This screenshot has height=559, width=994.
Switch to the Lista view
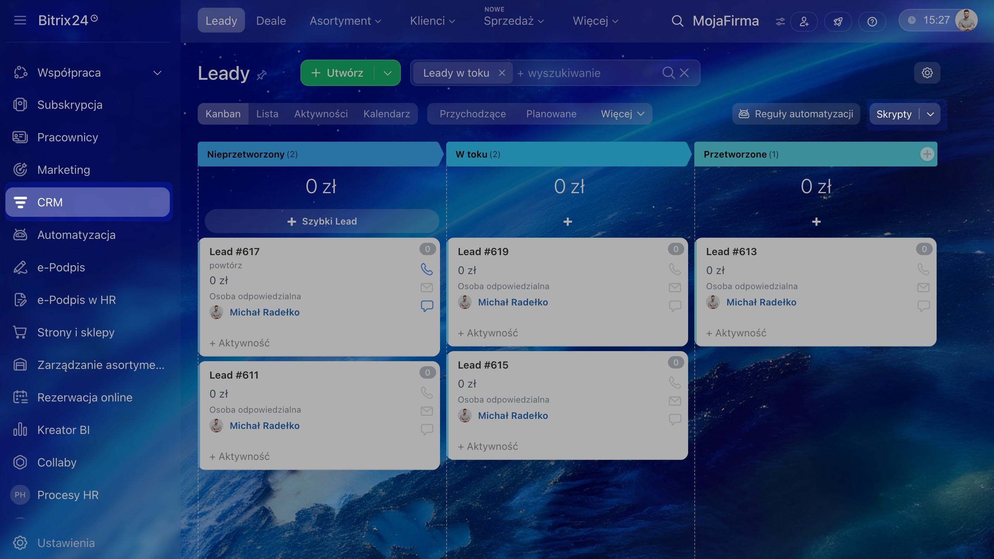267,114
